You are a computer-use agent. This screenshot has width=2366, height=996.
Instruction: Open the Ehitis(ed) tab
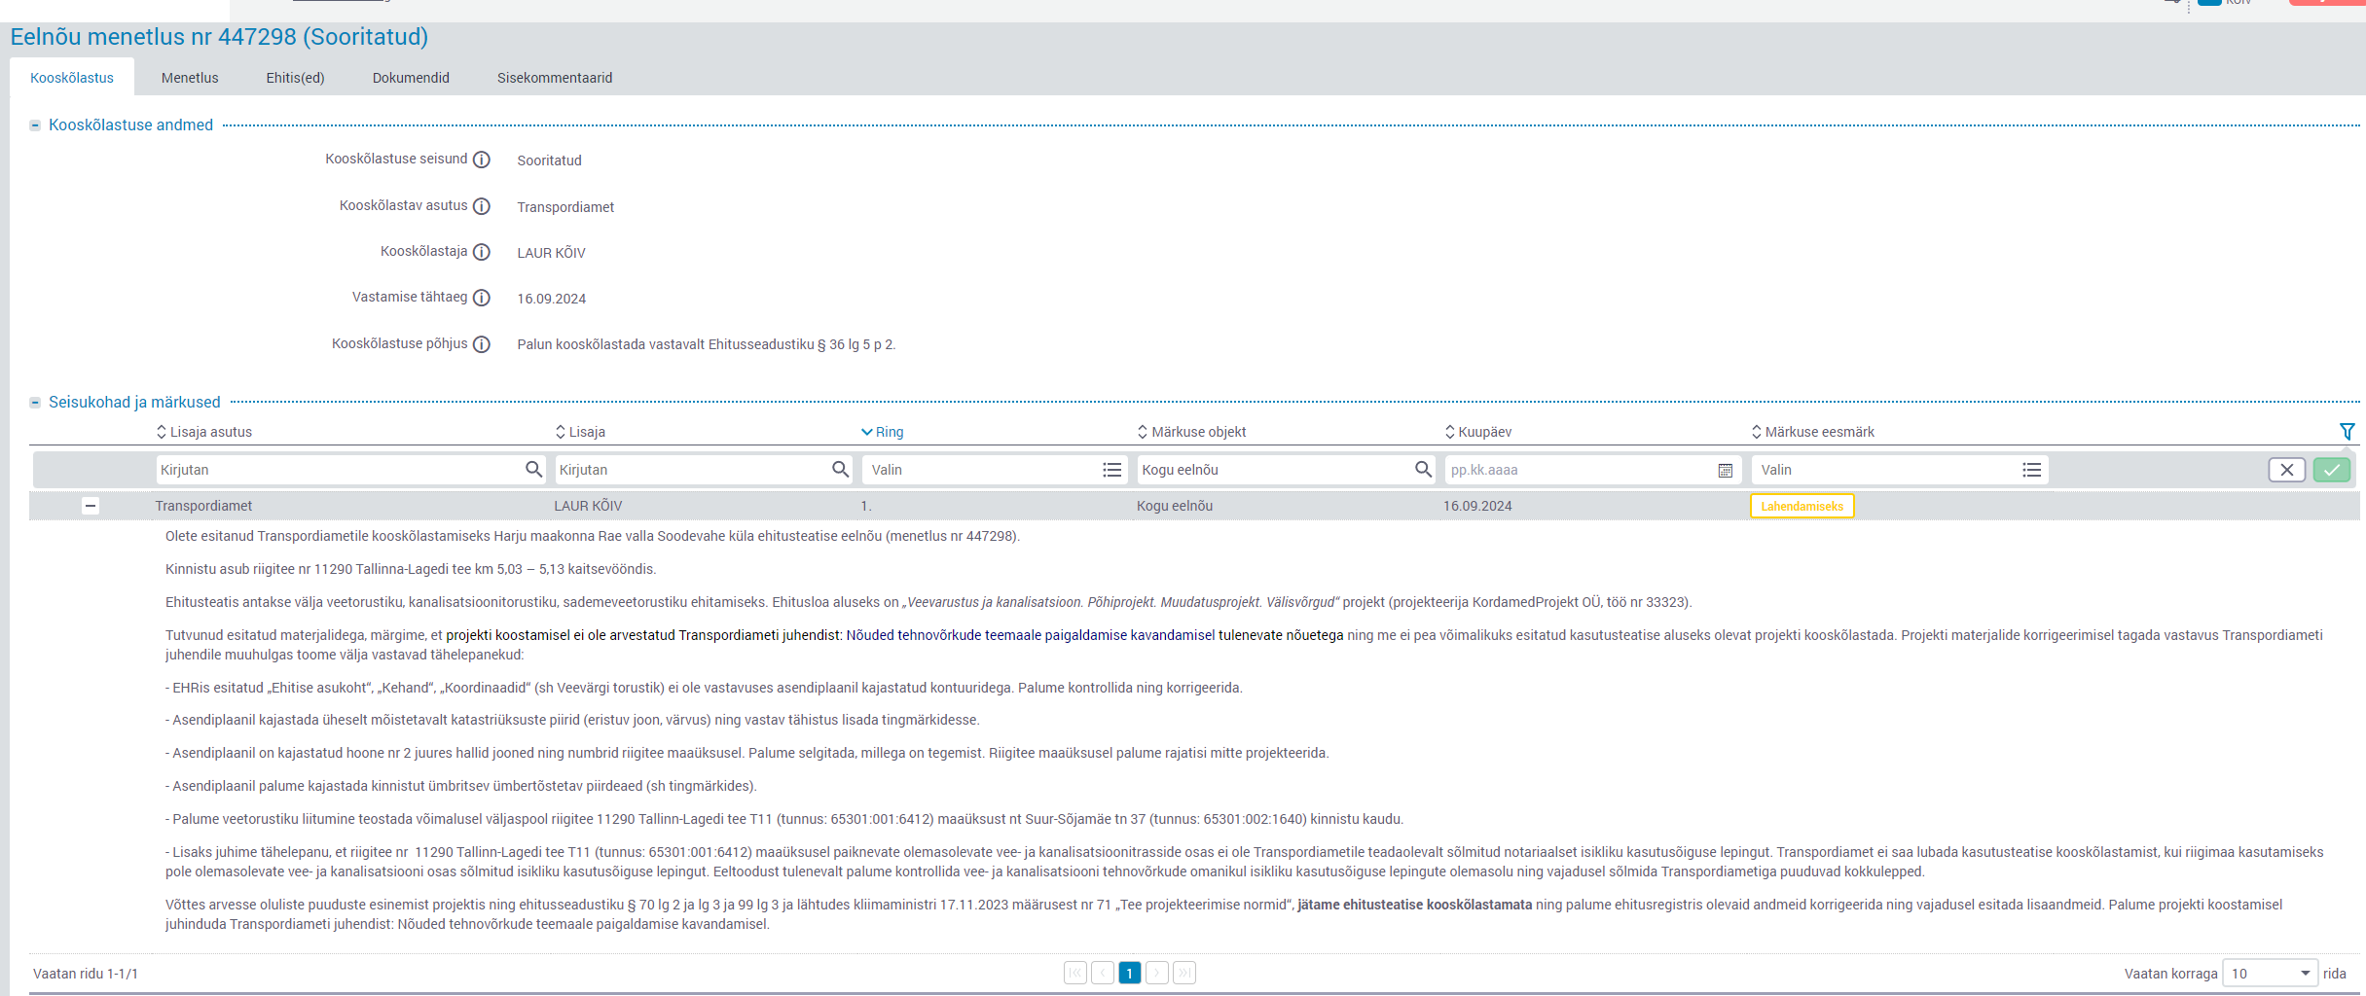pyautogui.click(x=296, y=78)
